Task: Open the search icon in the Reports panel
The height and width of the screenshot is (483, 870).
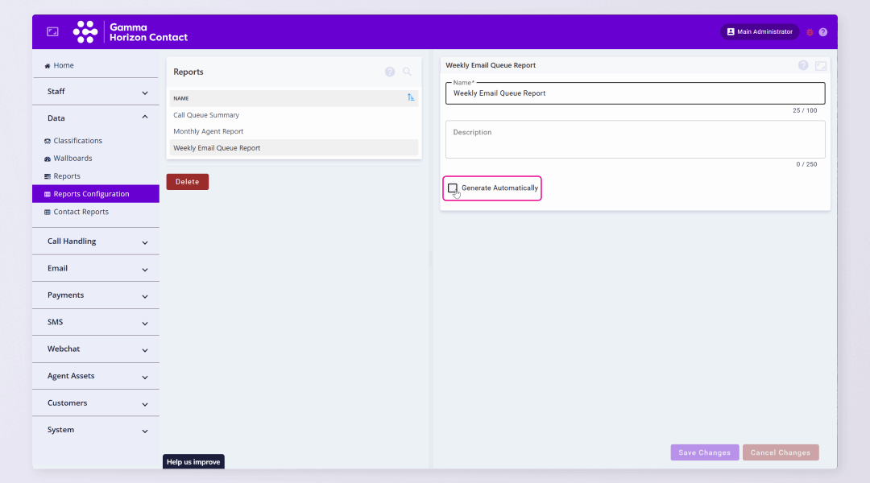Action: [x=408, y=72]
